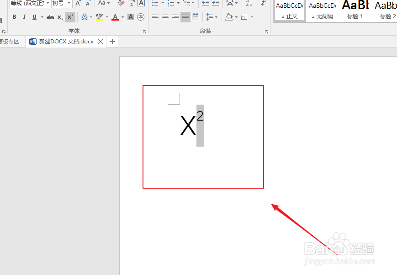Viewport: 397px width, 275px height.
Task: Disable the active superscript X² button
Action: tap(70, 17)
